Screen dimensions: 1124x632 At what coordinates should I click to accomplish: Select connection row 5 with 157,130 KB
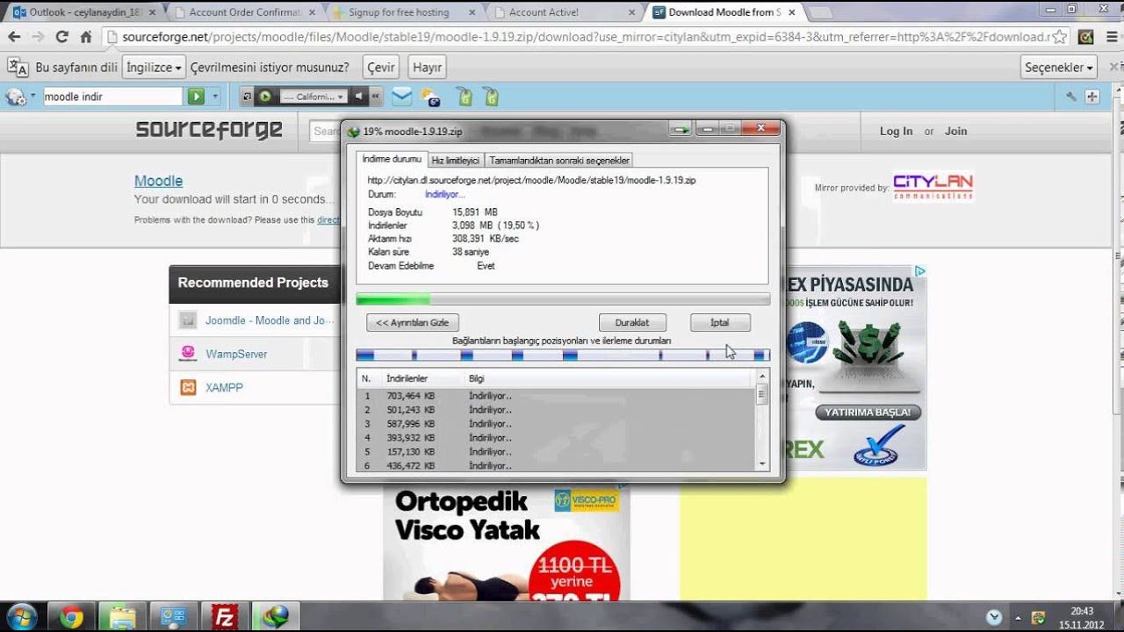556,452
